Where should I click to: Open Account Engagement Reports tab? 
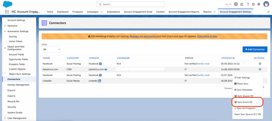(184, 12)
